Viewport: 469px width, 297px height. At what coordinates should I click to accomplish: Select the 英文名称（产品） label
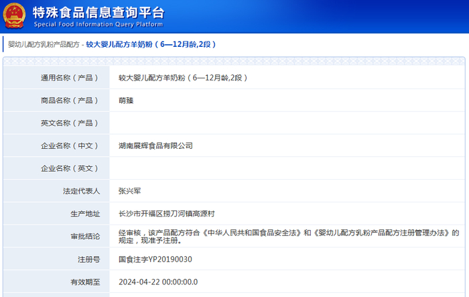pos(70,123)
